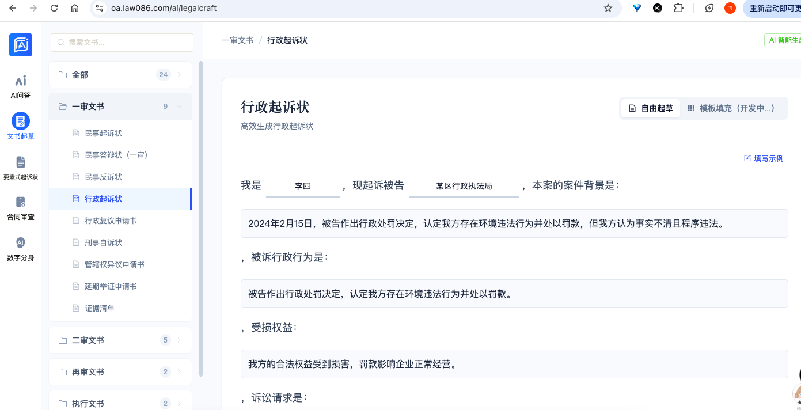This screenshot has height=410, width=801.
Task: Click the AI 智能生成 button
Action: [782, 40]
